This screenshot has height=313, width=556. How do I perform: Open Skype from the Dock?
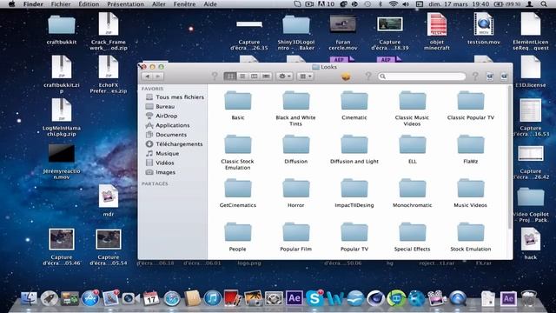pos(314,298)
